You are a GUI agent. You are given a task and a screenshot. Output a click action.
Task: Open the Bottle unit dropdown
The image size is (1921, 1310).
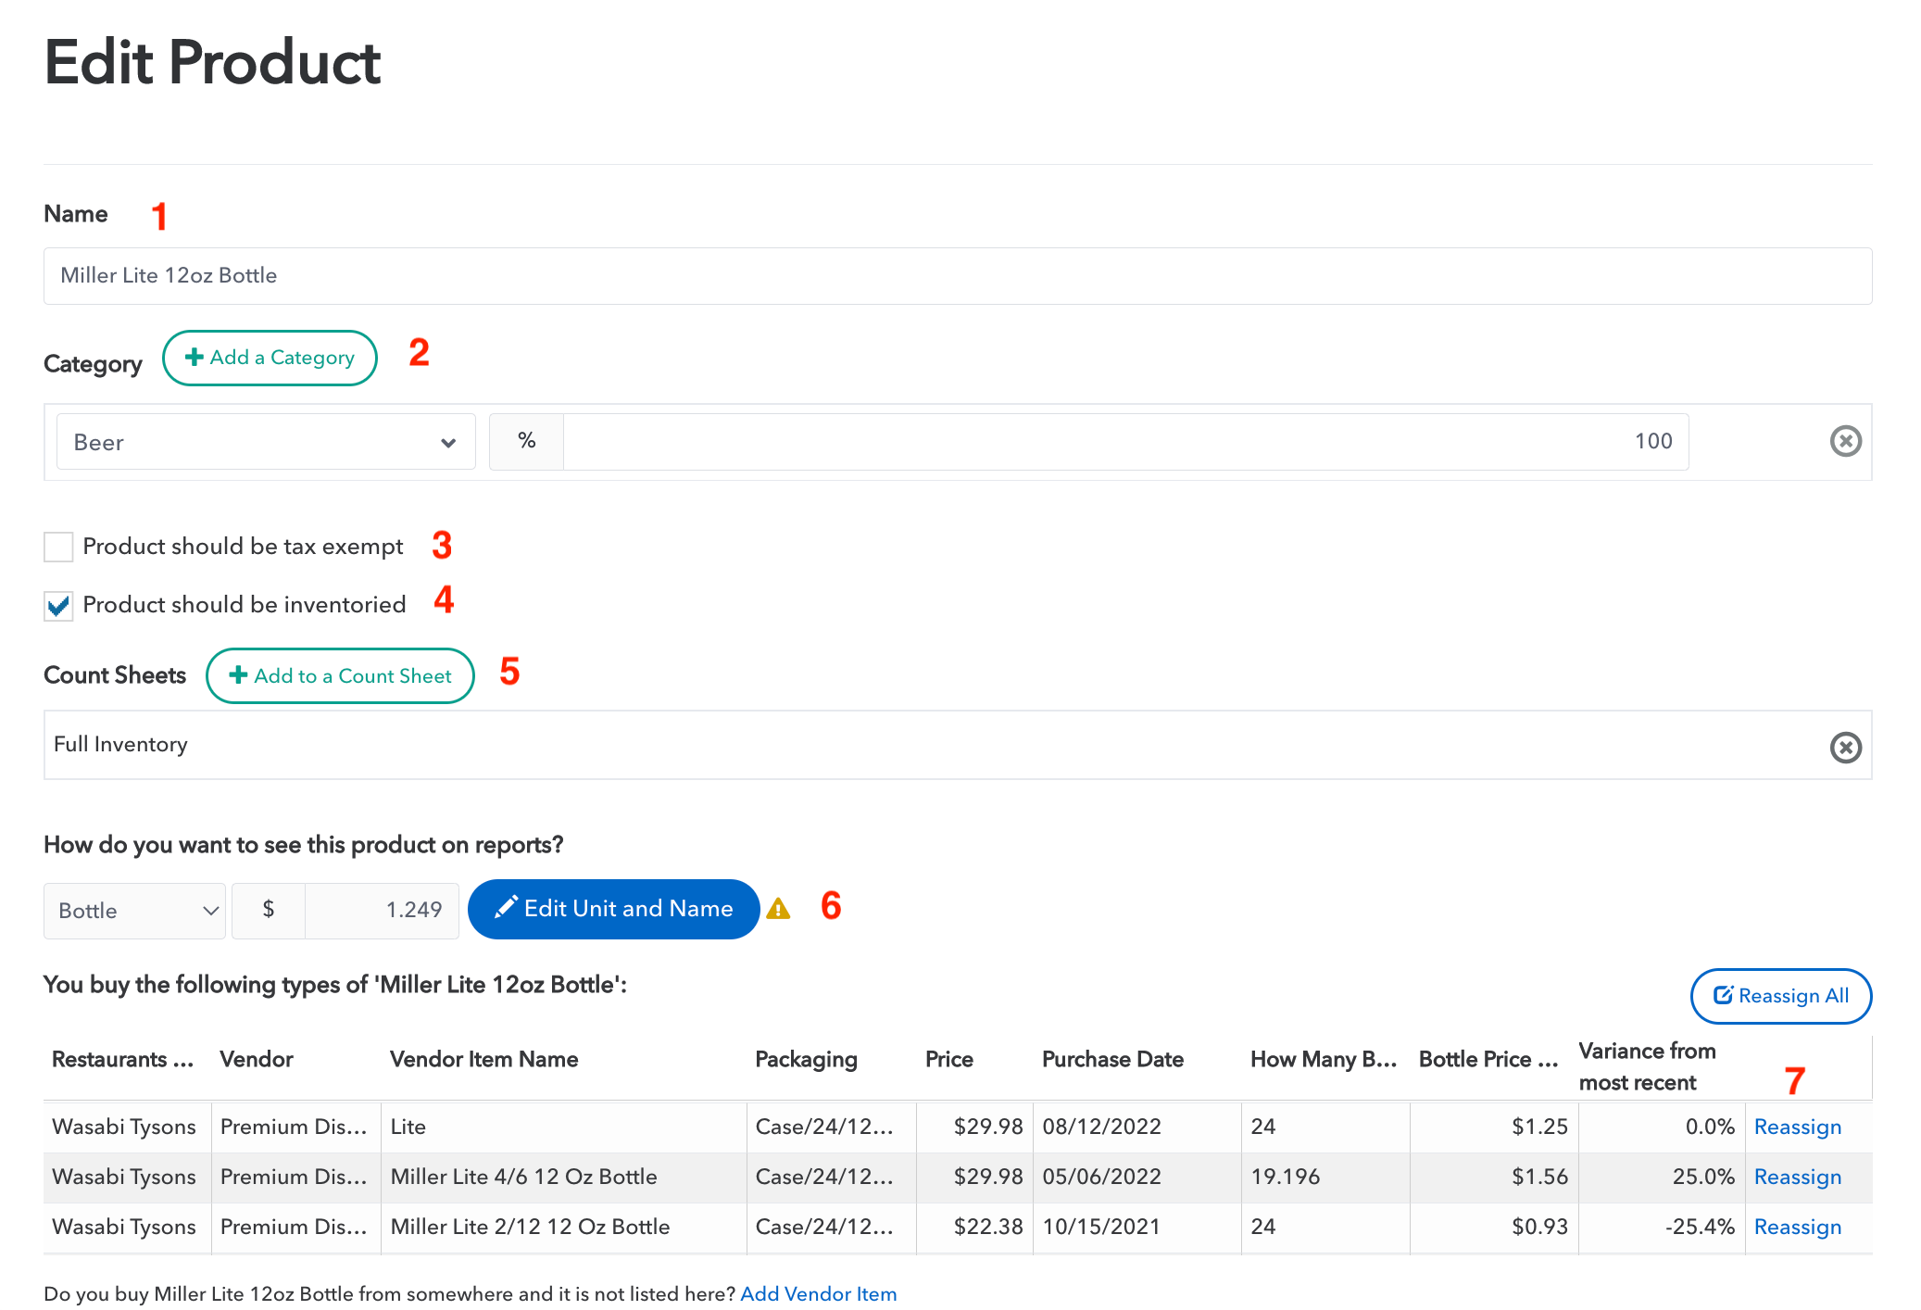[x=134, y=911]
